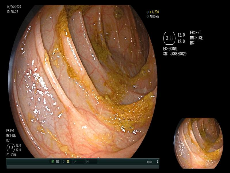This screenshot has width=230, height=173.
Task: Click the HT indicator in the status bar
Action: [x=53, y=161]
